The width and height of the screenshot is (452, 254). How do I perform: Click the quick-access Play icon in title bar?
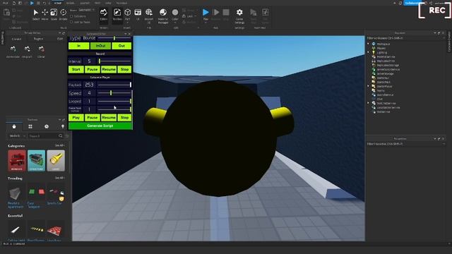coord(32,3)
